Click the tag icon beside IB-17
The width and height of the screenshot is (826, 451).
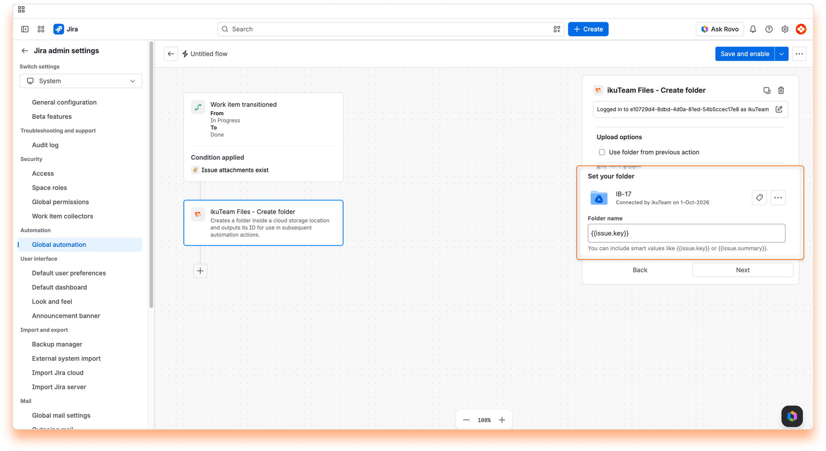pyautogui.click(x=759, y=197)
